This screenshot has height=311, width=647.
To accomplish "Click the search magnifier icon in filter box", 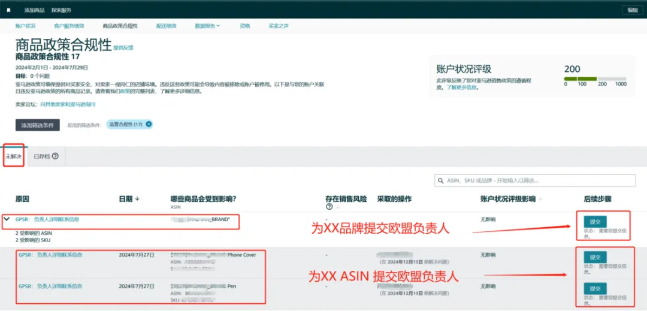I will pos(441,180).
